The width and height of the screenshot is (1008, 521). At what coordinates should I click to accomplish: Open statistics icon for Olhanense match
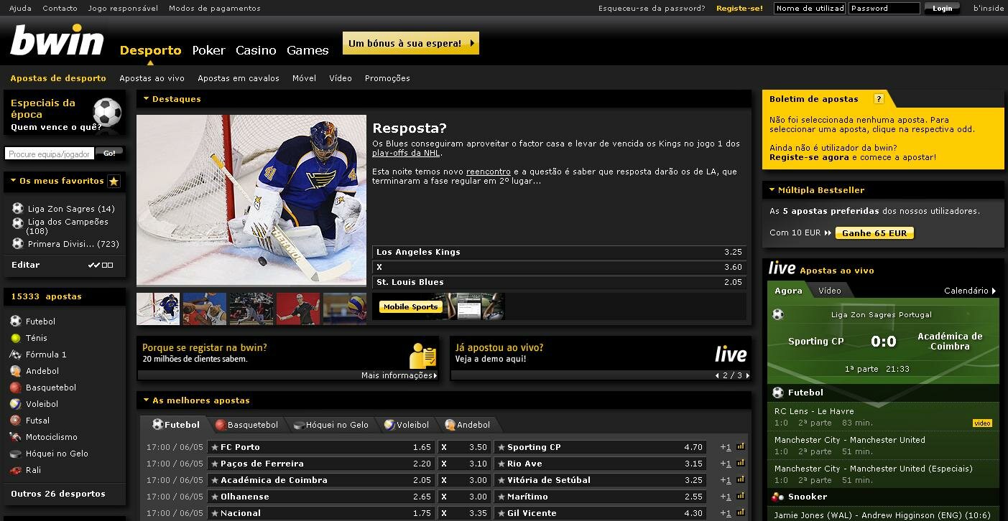pyautogui.click(x=741, y=496)
